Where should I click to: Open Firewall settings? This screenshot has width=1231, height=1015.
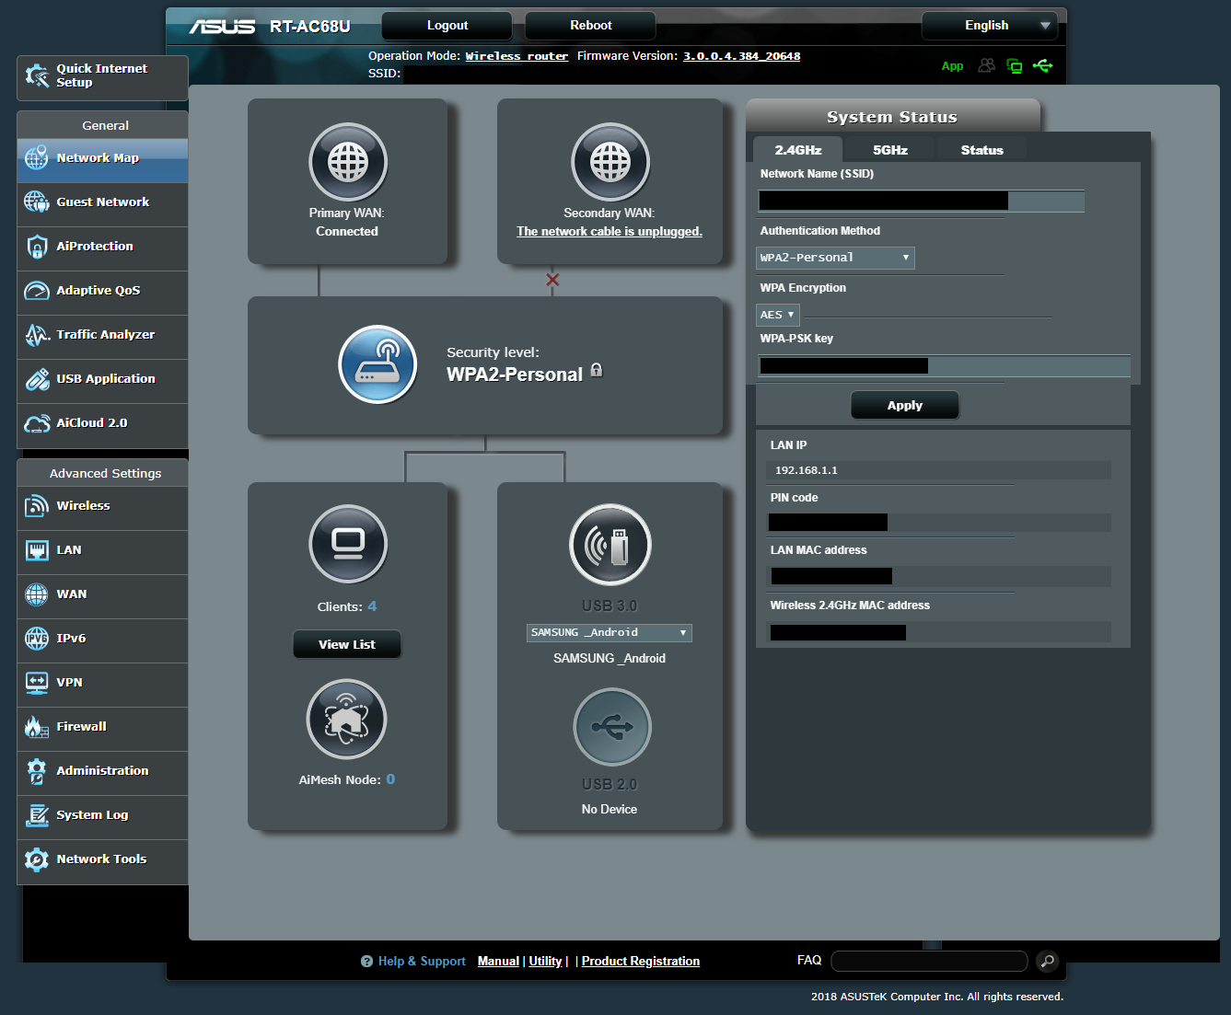[102, 727]
